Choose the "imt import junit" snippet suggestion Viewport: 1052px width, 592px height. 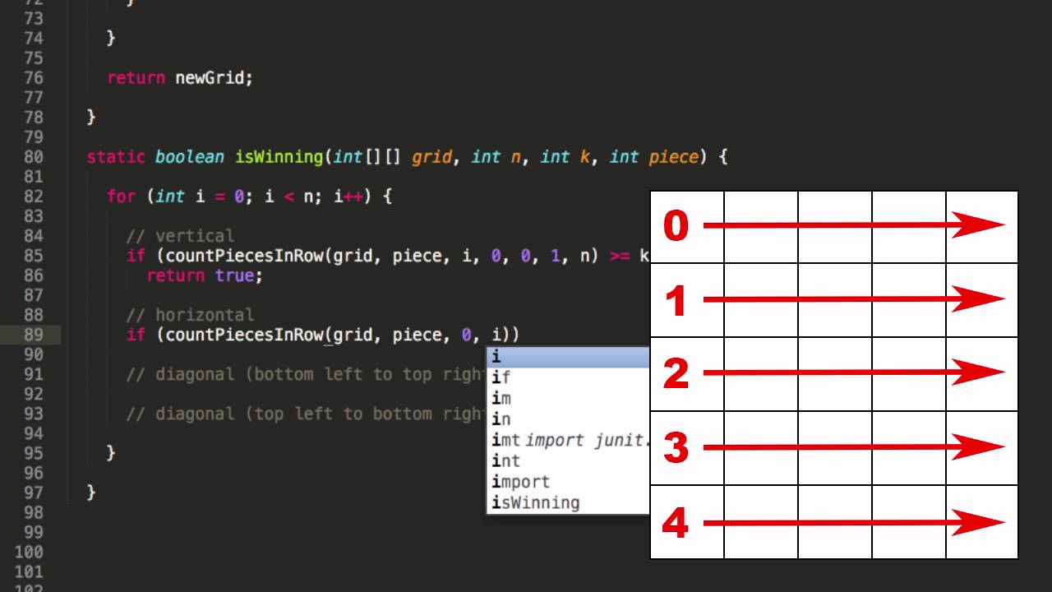point(569,441)
